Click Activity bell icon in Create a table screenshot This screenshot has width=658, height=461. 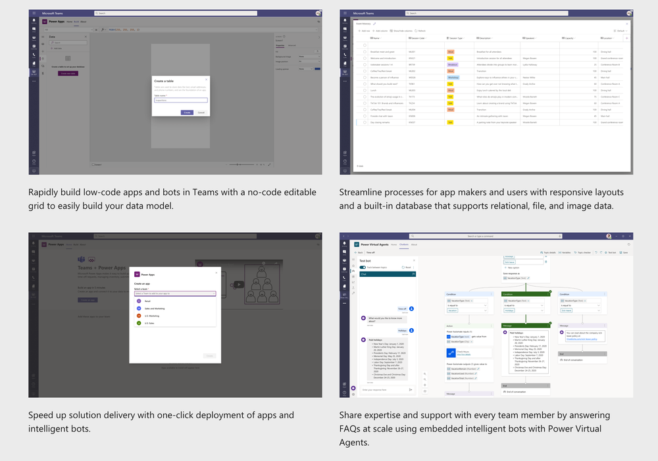34,20
